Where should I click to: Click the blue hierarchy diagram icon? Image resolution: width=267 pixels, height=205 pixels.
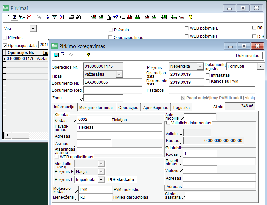(115, 17)
